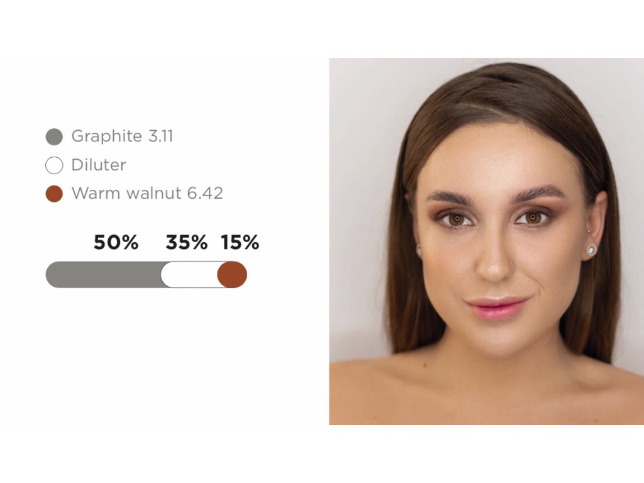
Task: Click the 50% percentage text
Action: (116, 242)
